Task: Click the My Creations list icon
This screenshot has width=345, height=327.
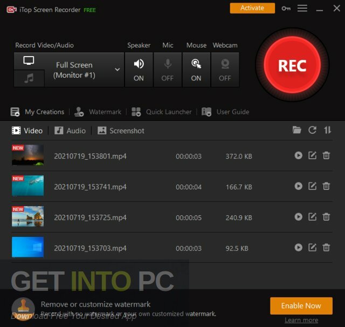Action: [x=15, y=112]
